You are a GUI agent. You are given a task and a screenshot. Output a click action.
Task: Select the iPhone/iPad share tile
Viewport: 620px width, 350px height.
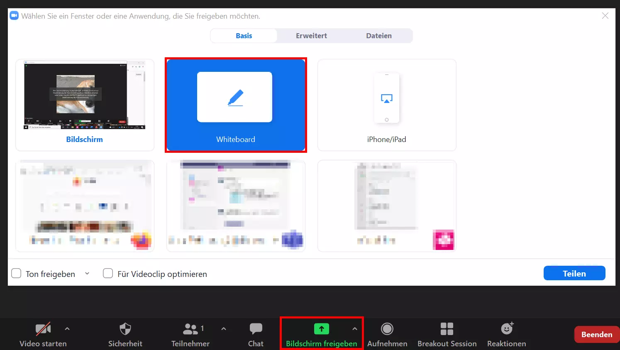pyautogui.click(x=387, y=105)
